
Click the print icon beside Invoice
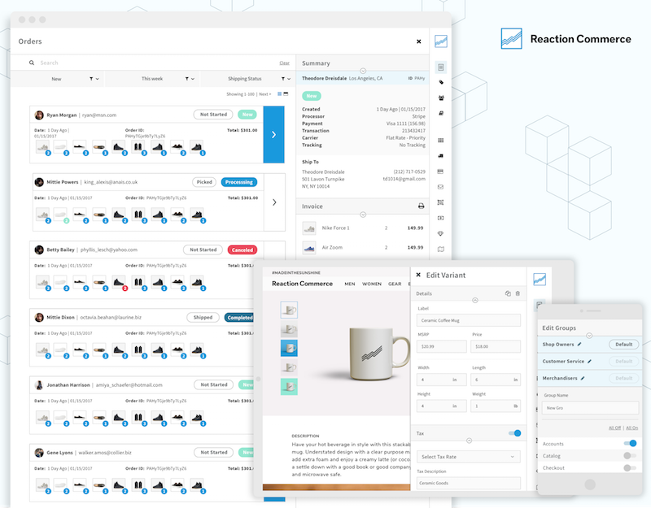(x=421, y=206)
